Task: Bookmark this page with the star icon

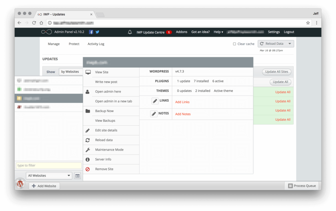Action: coord(308,23)
